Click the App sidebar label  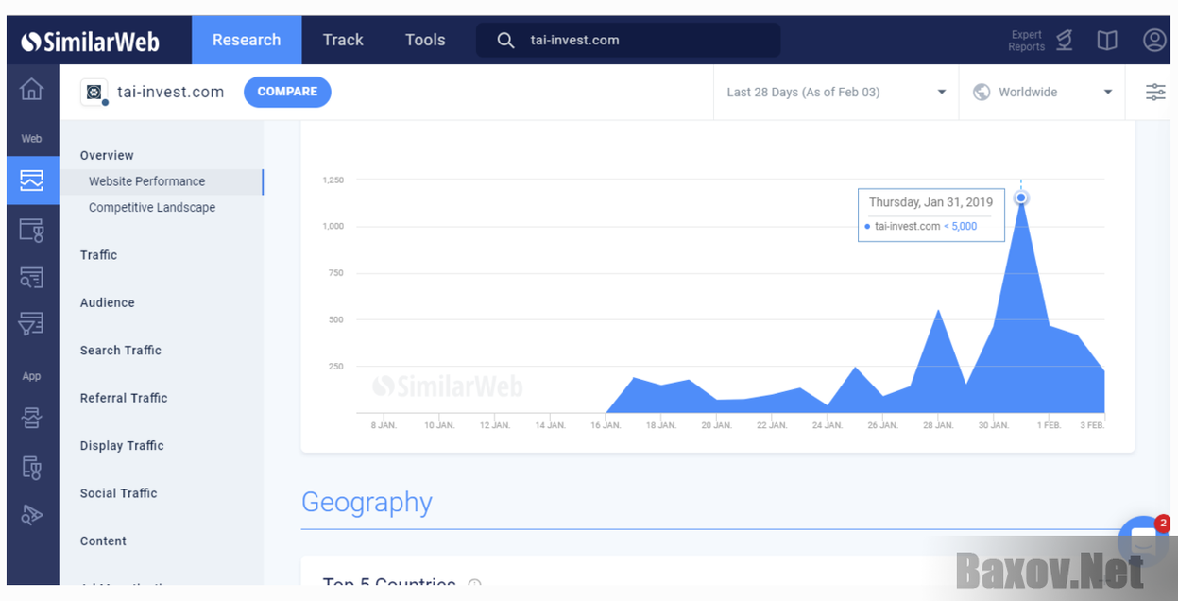tap(32, 376)
